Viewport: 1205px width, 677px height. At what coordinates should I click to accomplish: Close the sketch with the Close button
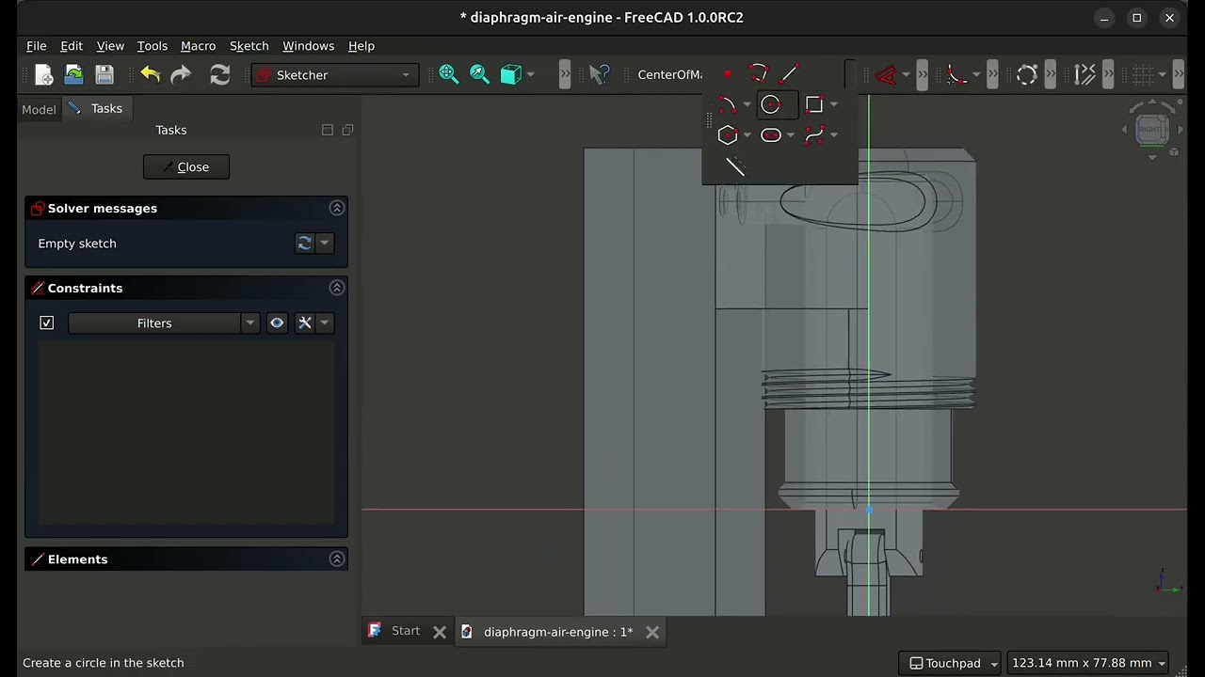coord(186,167)
